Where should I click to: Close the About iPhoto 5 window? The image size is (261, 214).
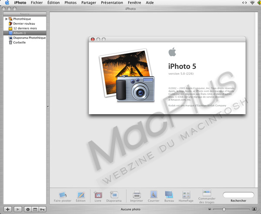(x=93, y=39)
